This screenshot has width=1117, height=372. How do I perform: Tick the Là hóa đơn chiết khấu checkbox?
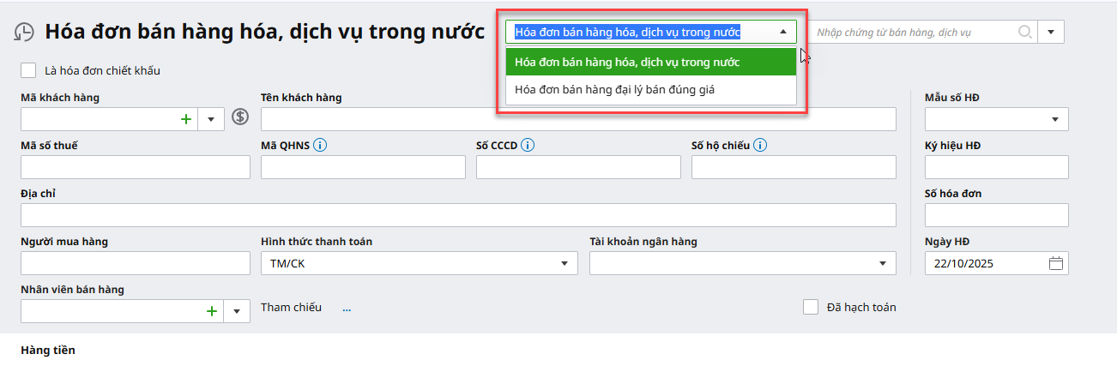[x=29, y=70]
